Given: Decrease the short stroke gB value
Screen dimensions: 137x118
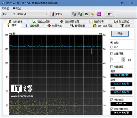Looking at the screenshot, I should (123, 61).
